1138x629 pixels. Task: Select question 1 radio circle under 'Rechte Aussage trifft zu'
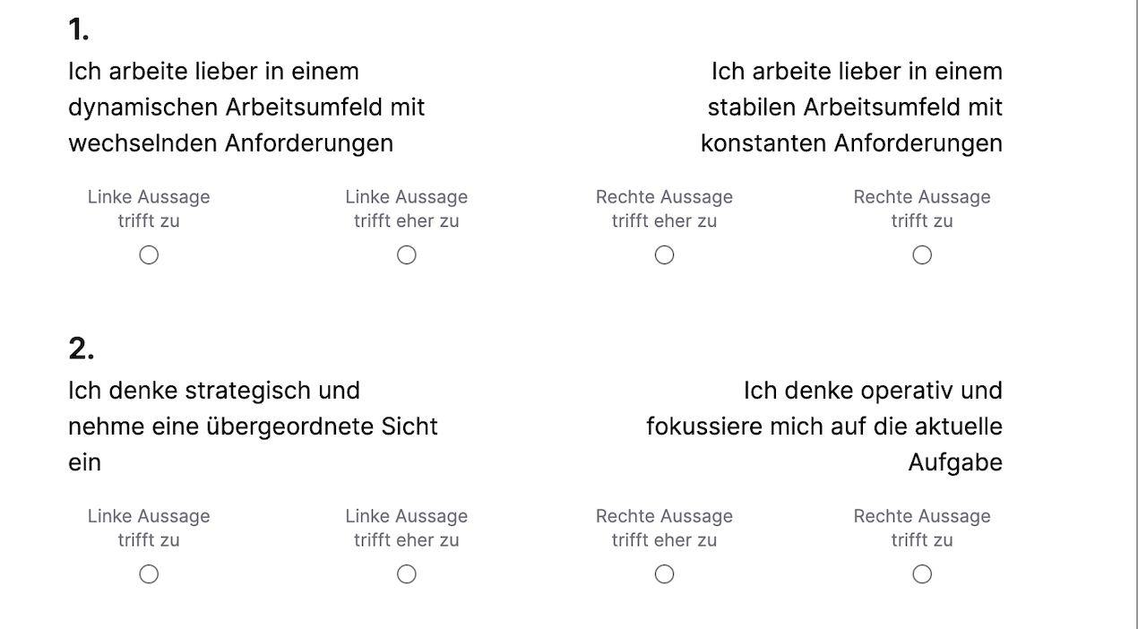coord(922,255)
